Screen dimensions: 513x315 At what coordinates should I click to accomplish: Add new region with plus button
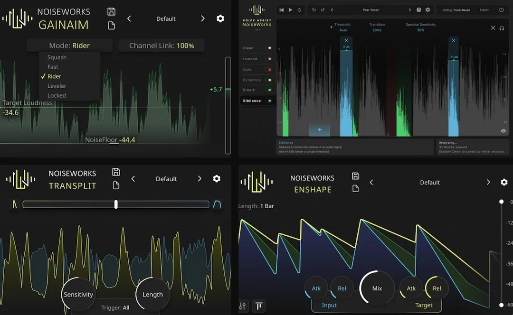click(x=320, y=130)
